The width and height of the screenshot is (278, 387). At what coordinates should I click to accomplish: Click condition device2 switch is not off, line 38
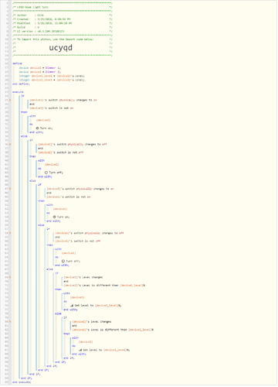61,152
